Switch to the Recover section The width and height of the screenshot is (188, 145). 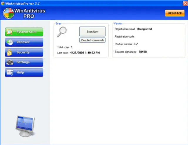[24, 42]
